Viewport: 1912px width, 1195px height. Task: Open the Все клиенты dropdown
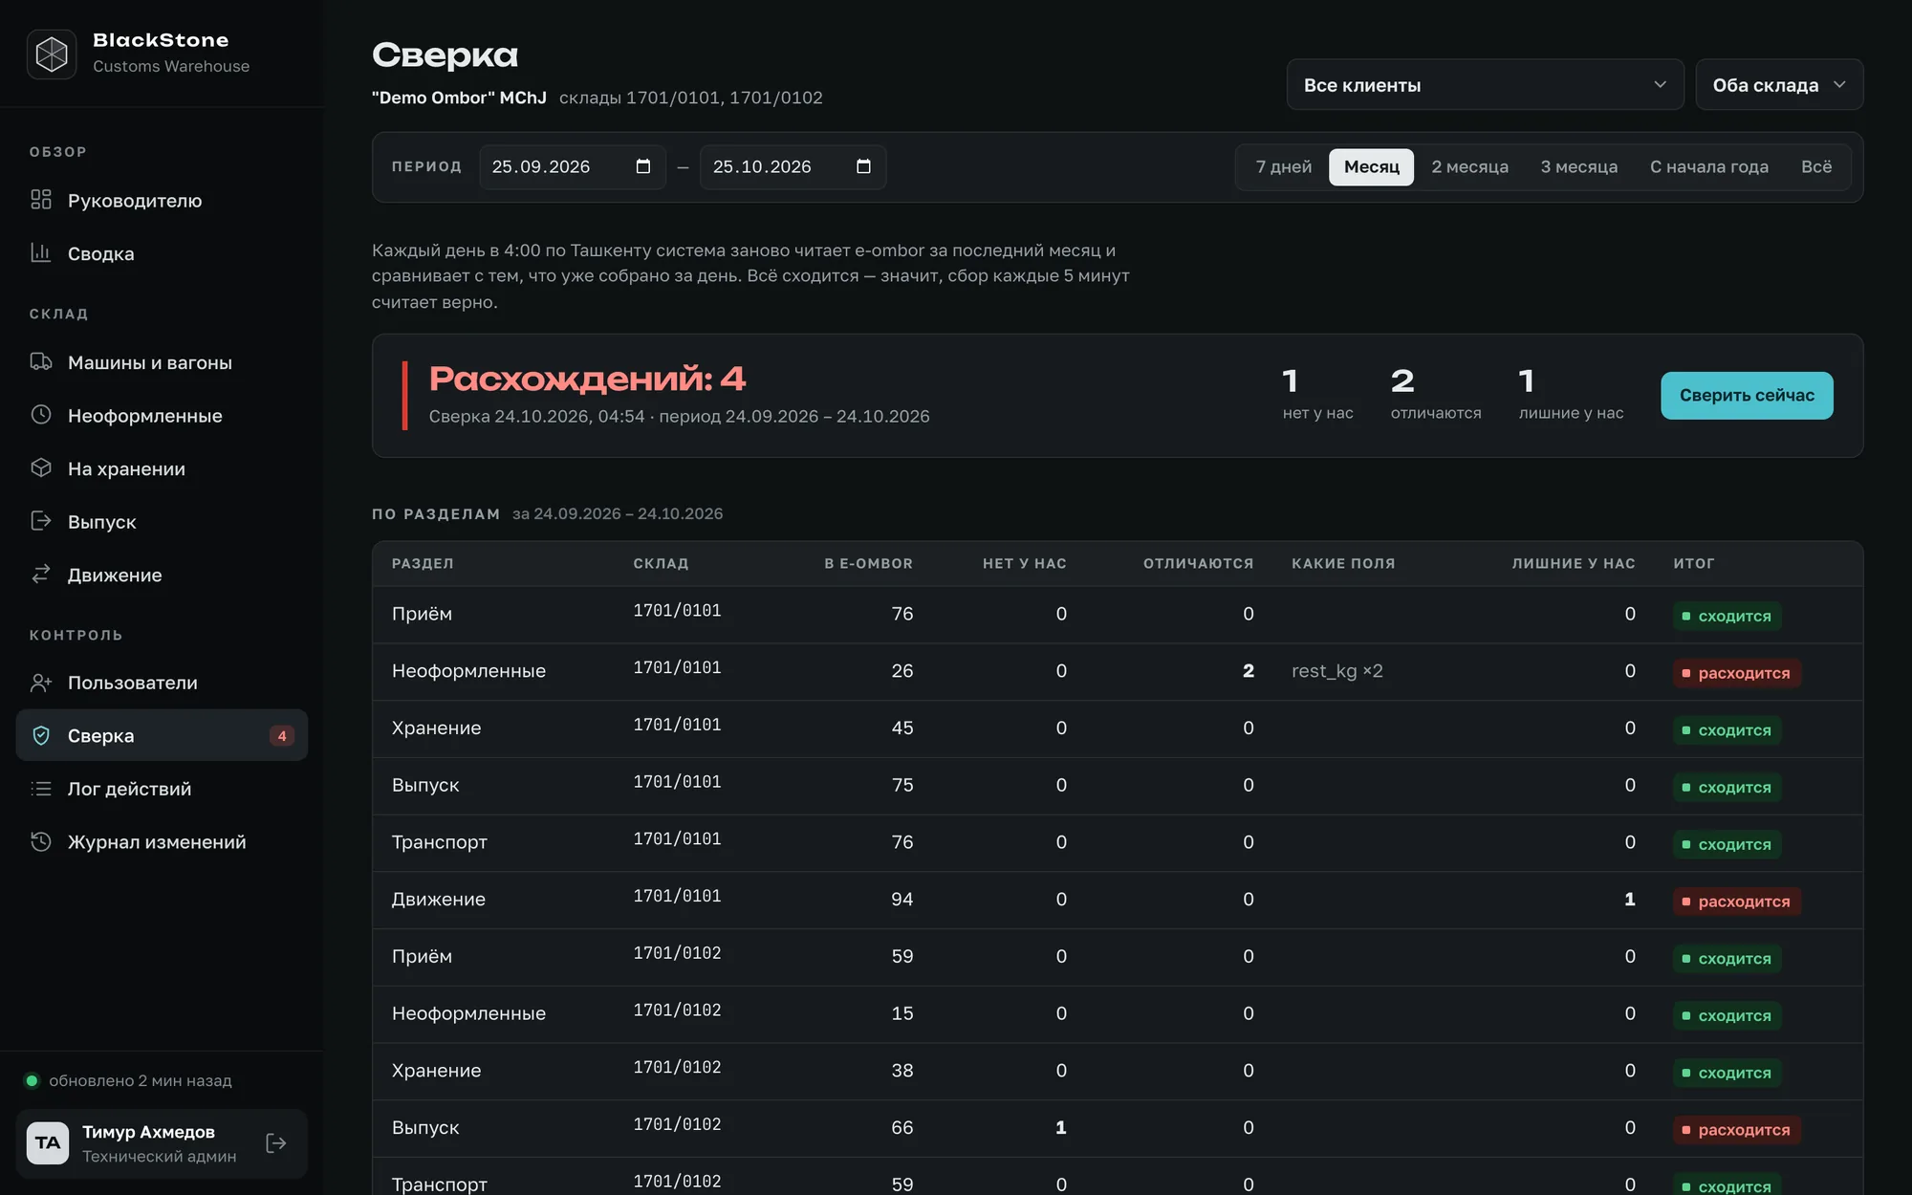click(x=1485, y=85)
